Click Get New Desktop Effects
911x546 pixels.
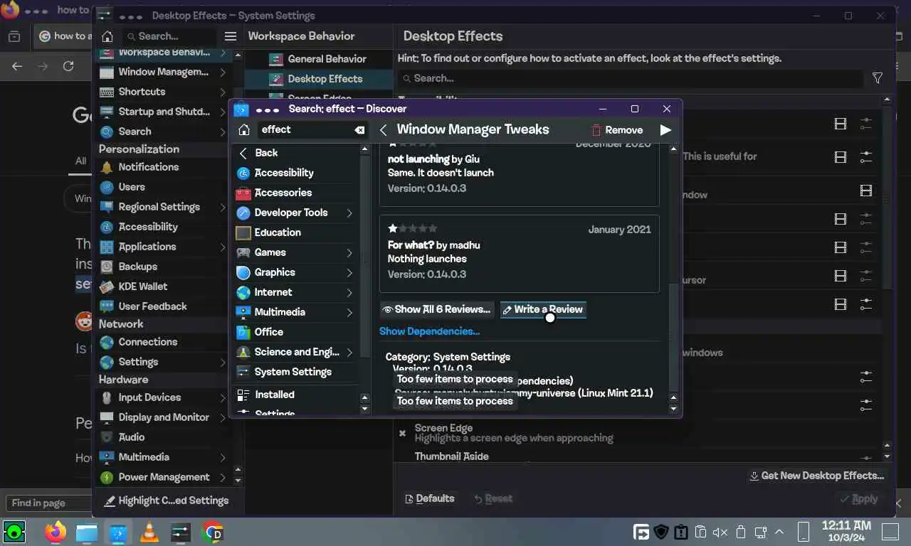(817, 476)
